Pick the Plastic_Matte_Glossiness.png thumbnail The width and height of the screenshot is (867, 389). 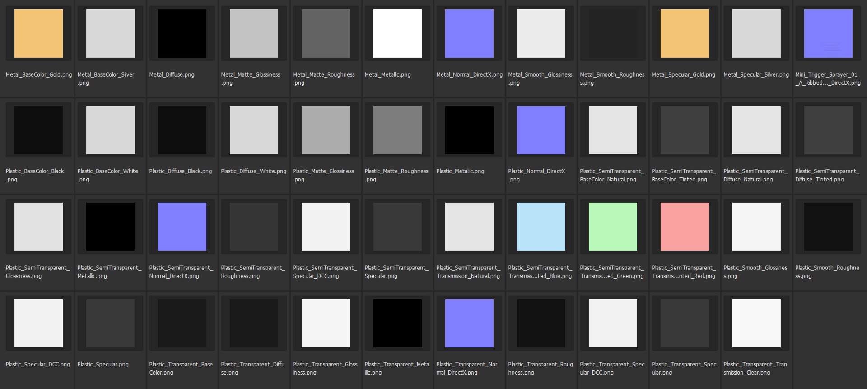click(326, 130)
